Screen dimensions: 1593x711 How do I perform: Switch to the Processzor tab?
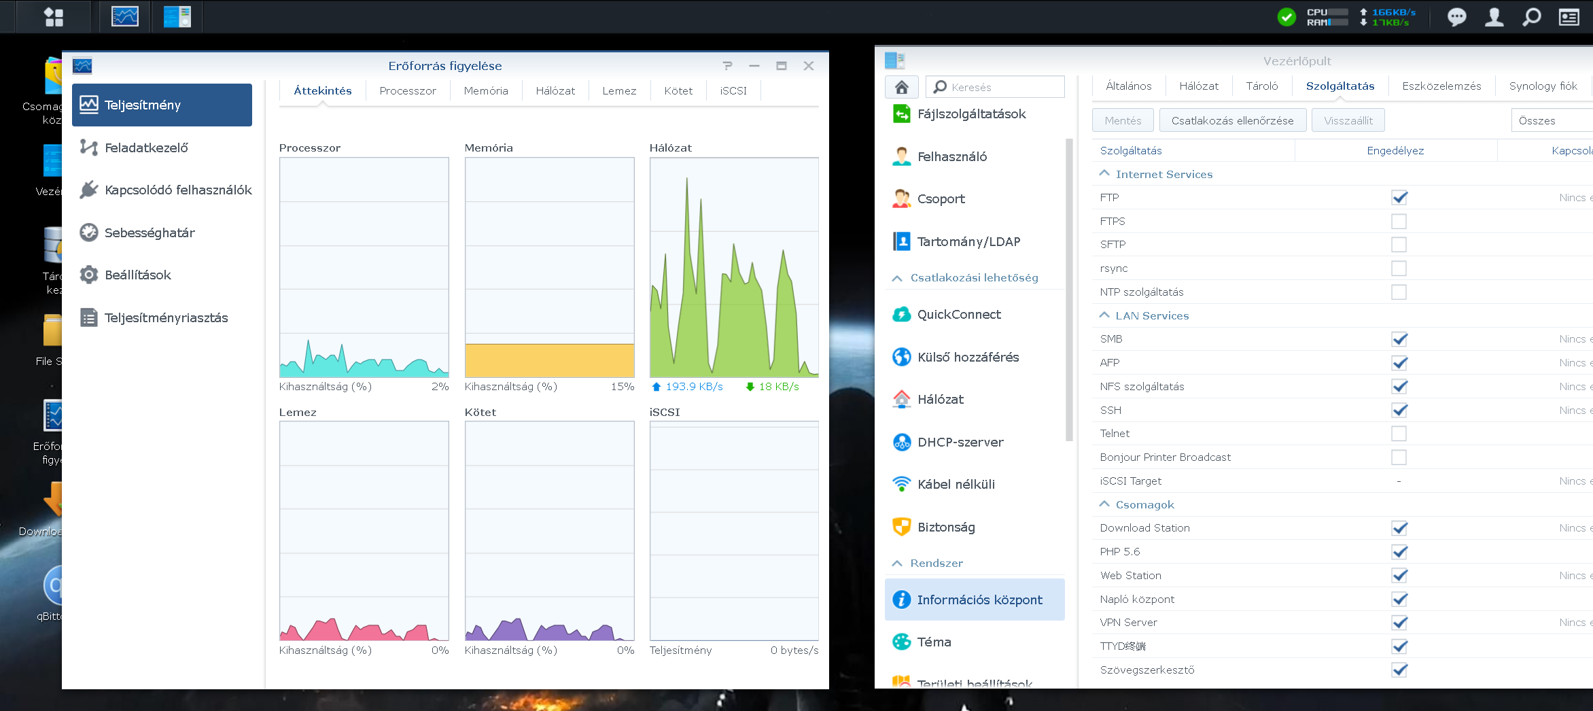pyautogui.click(x=408, y=91)
